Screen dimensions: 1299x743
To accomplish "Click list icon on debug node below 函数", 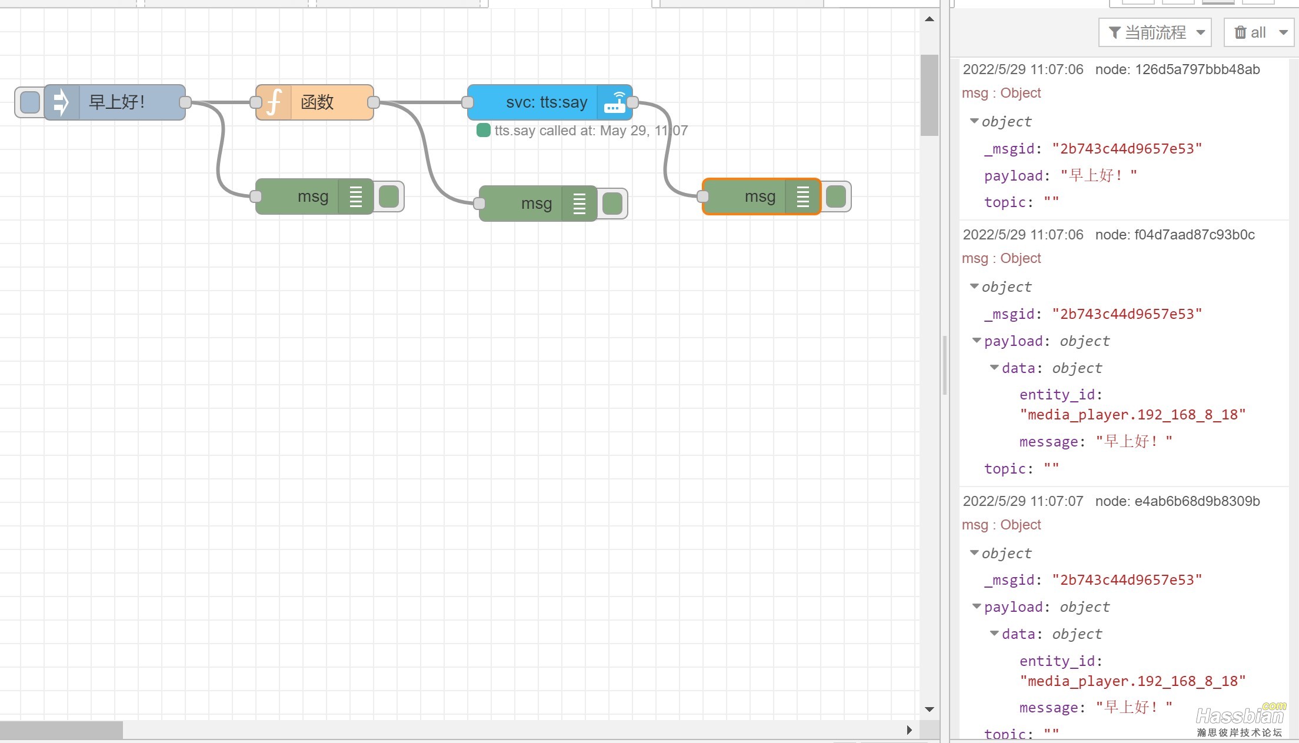I will [355, 196].
